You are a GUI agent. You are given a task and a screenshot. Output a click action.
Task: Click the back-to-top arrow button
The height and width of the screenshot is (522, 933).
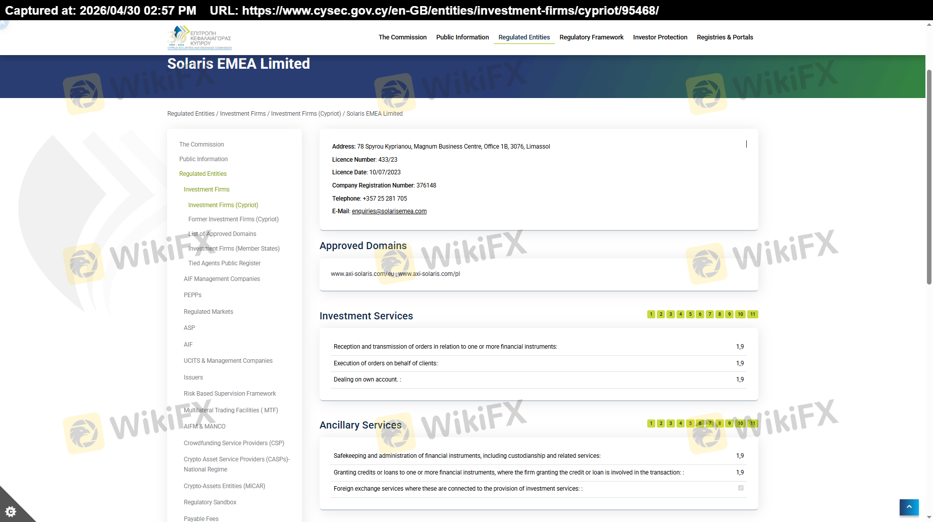(909, 507)
